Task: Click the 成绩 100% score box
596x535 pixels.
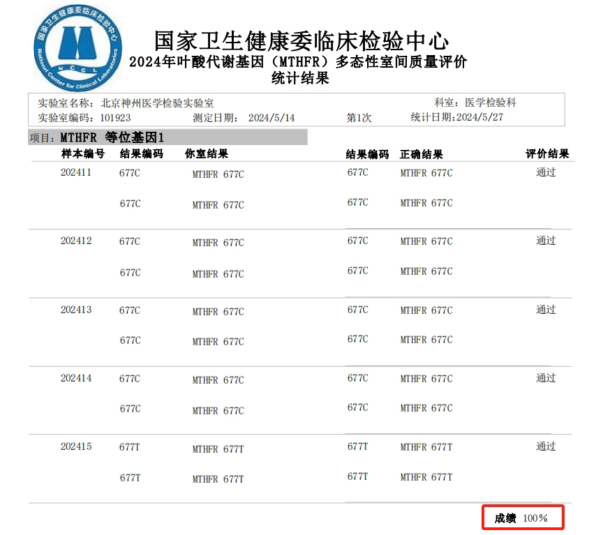Action: (x=523, y=518)
